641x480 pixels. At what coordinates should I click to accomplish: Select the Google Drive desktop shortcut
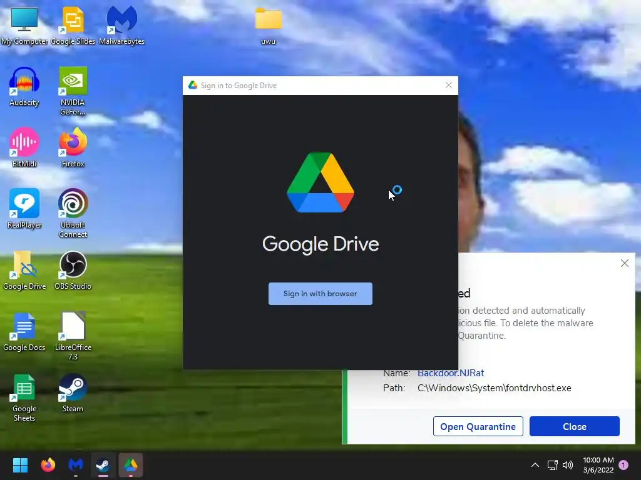tap(24, 270)
